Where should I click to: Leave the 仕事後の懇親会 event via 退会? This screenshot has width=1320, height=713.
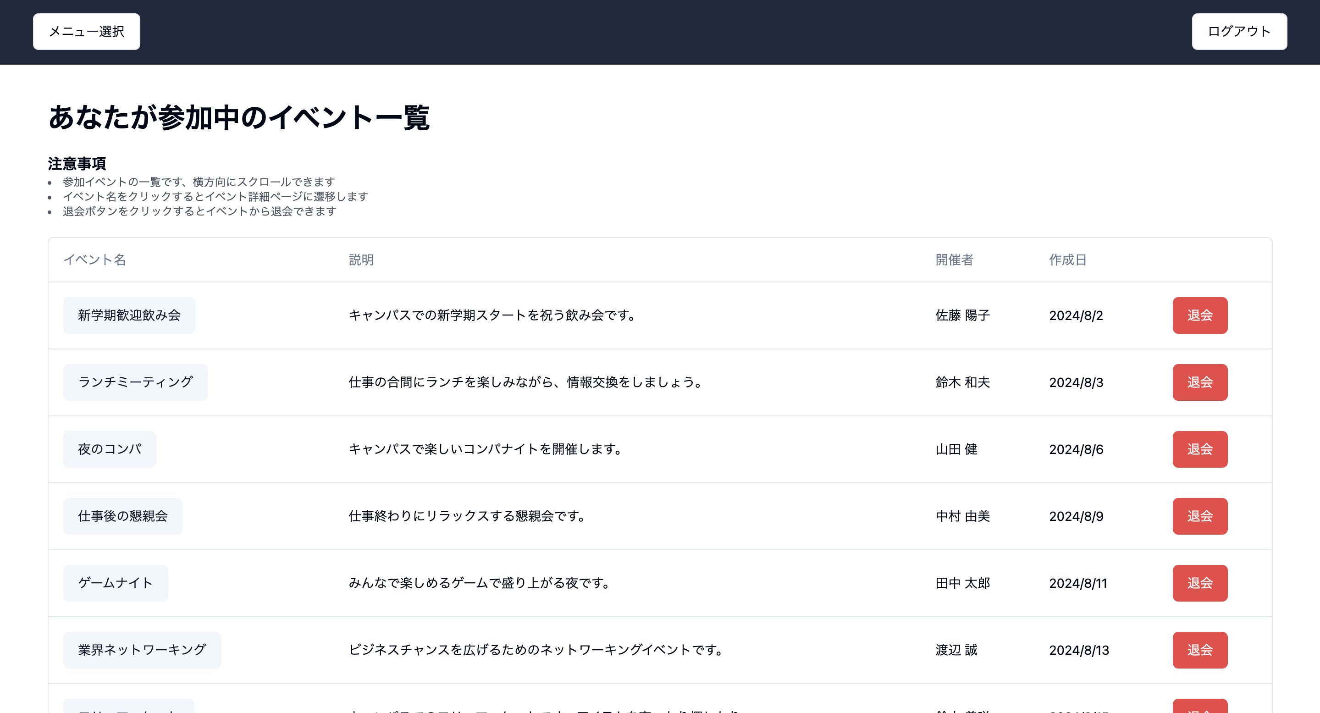click(1200, 516)
